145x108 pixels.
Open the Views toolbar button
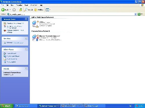pyautogui.click(x=48, y=10)
